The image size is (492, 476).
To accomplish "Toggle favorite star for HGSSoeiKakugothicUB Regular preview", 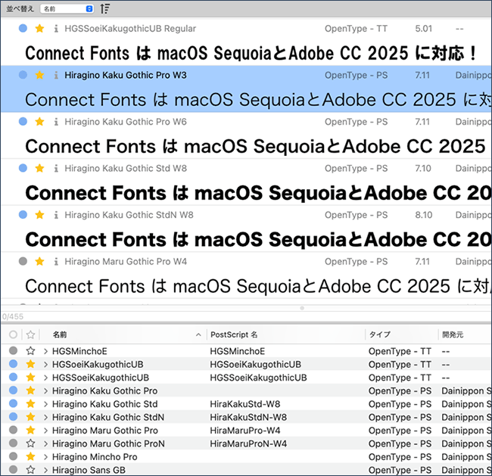I will point(39,29).
